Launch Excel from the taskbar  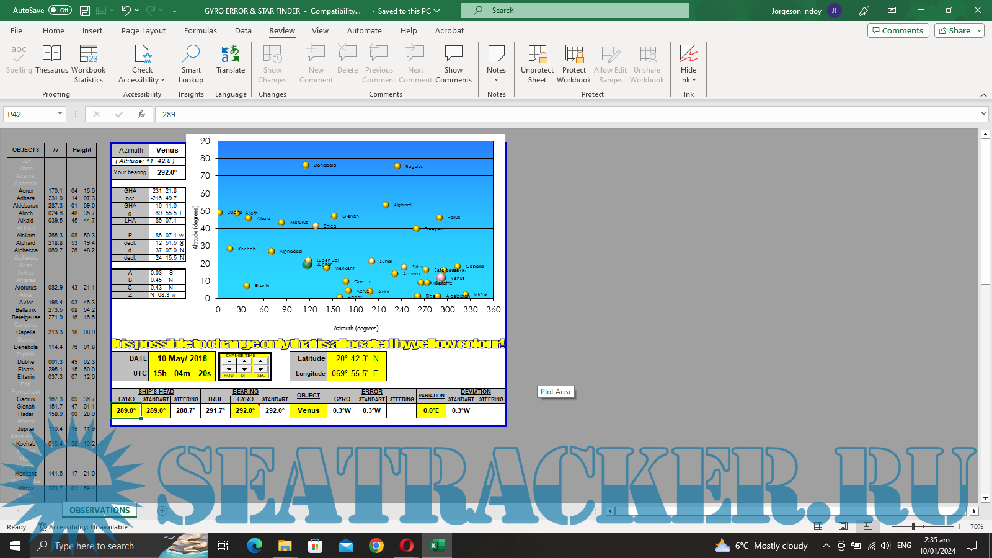(x=437, y=546)
